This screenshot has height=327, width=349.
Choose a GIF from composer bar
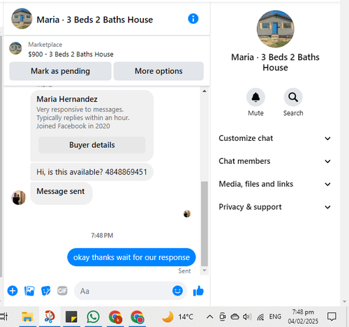tap(62, 291)
